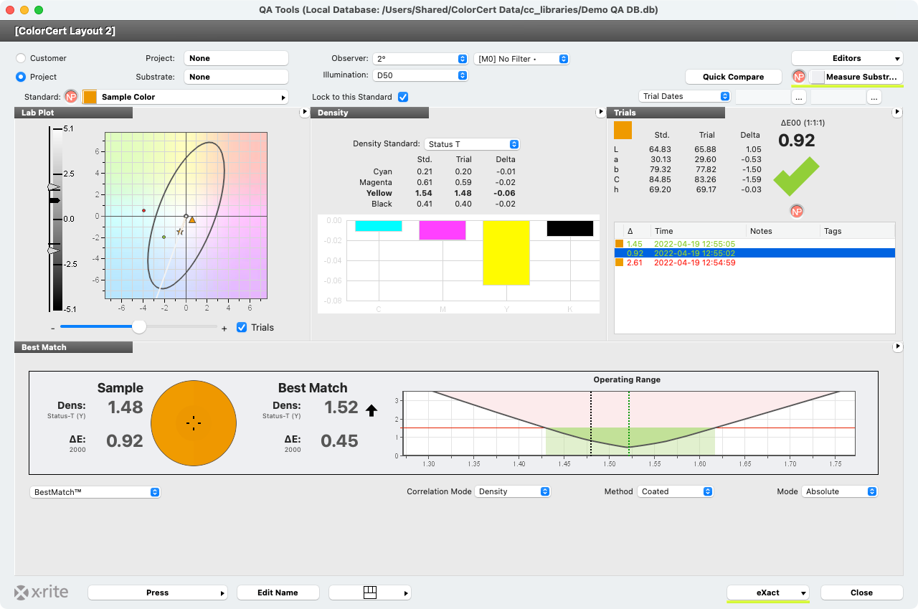Click the NP icon on Measure Substrate button

800,75
